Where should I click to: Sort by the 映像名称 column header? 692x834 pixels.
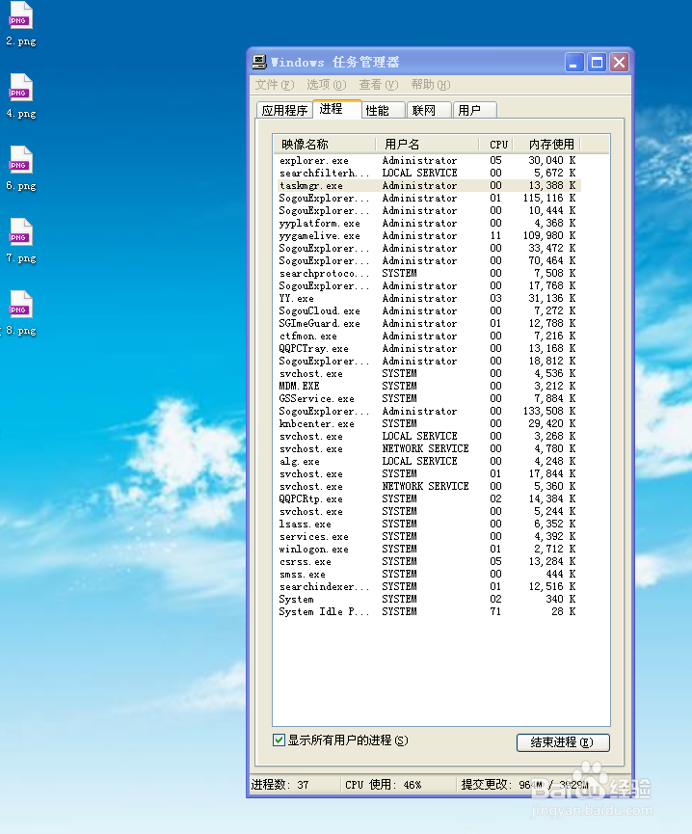click(x=324, y=144)
